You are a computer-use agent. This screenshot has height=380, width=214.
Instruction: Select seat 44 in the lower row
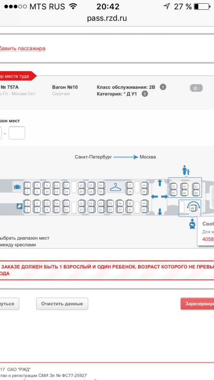tap(144, 203)
